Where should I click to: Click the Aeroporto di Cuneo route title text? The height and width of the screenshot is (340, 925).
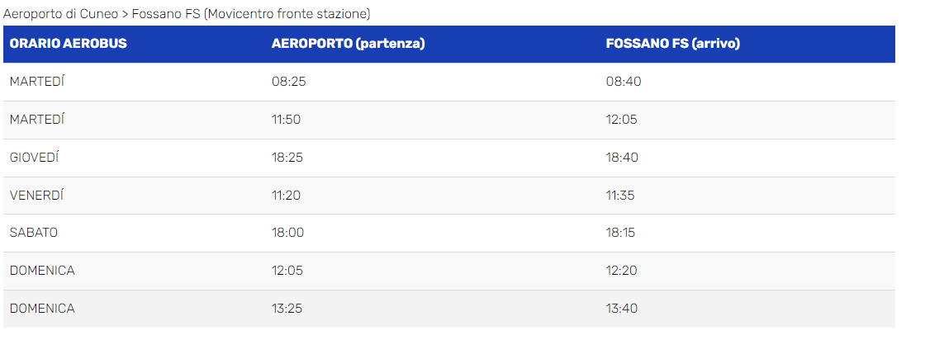click(187, 14)
